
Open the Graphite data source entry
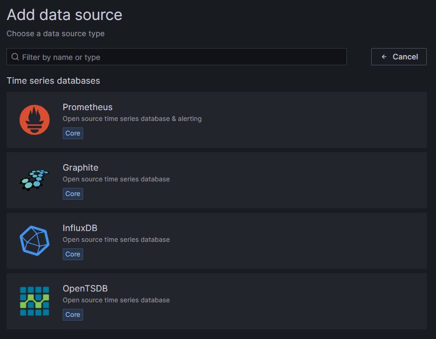tap(216, 180)
